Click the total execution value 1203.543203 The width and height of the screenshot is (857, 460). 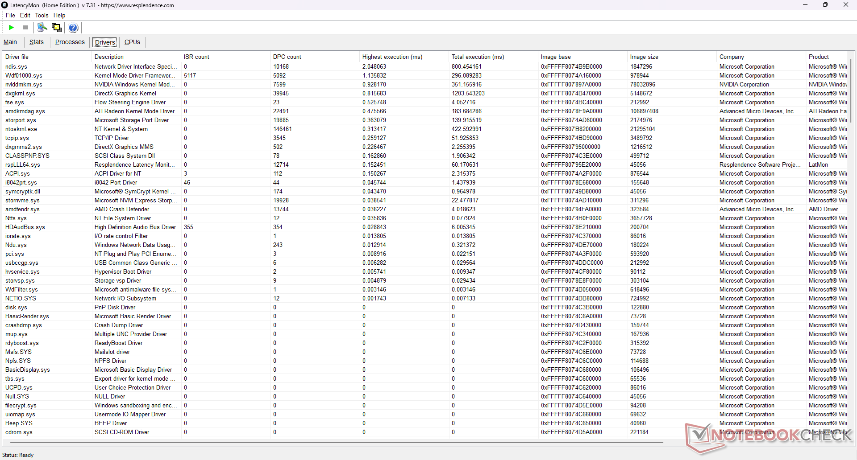(468, 93)
